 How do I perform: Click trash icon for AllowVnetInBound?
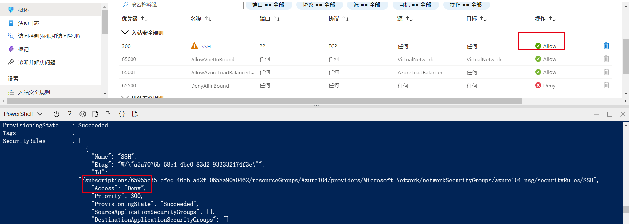pyautogui.click(x=606, y=59)
